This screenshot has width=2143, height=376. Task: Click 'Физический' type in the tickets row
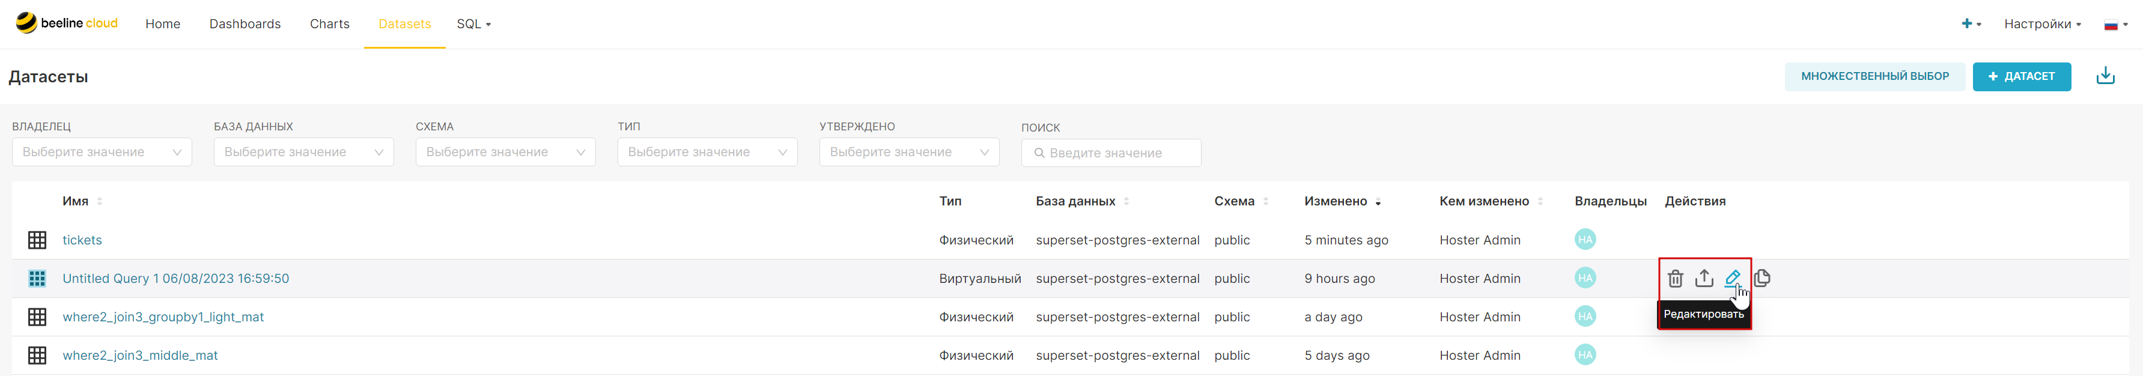coord(976,240)
